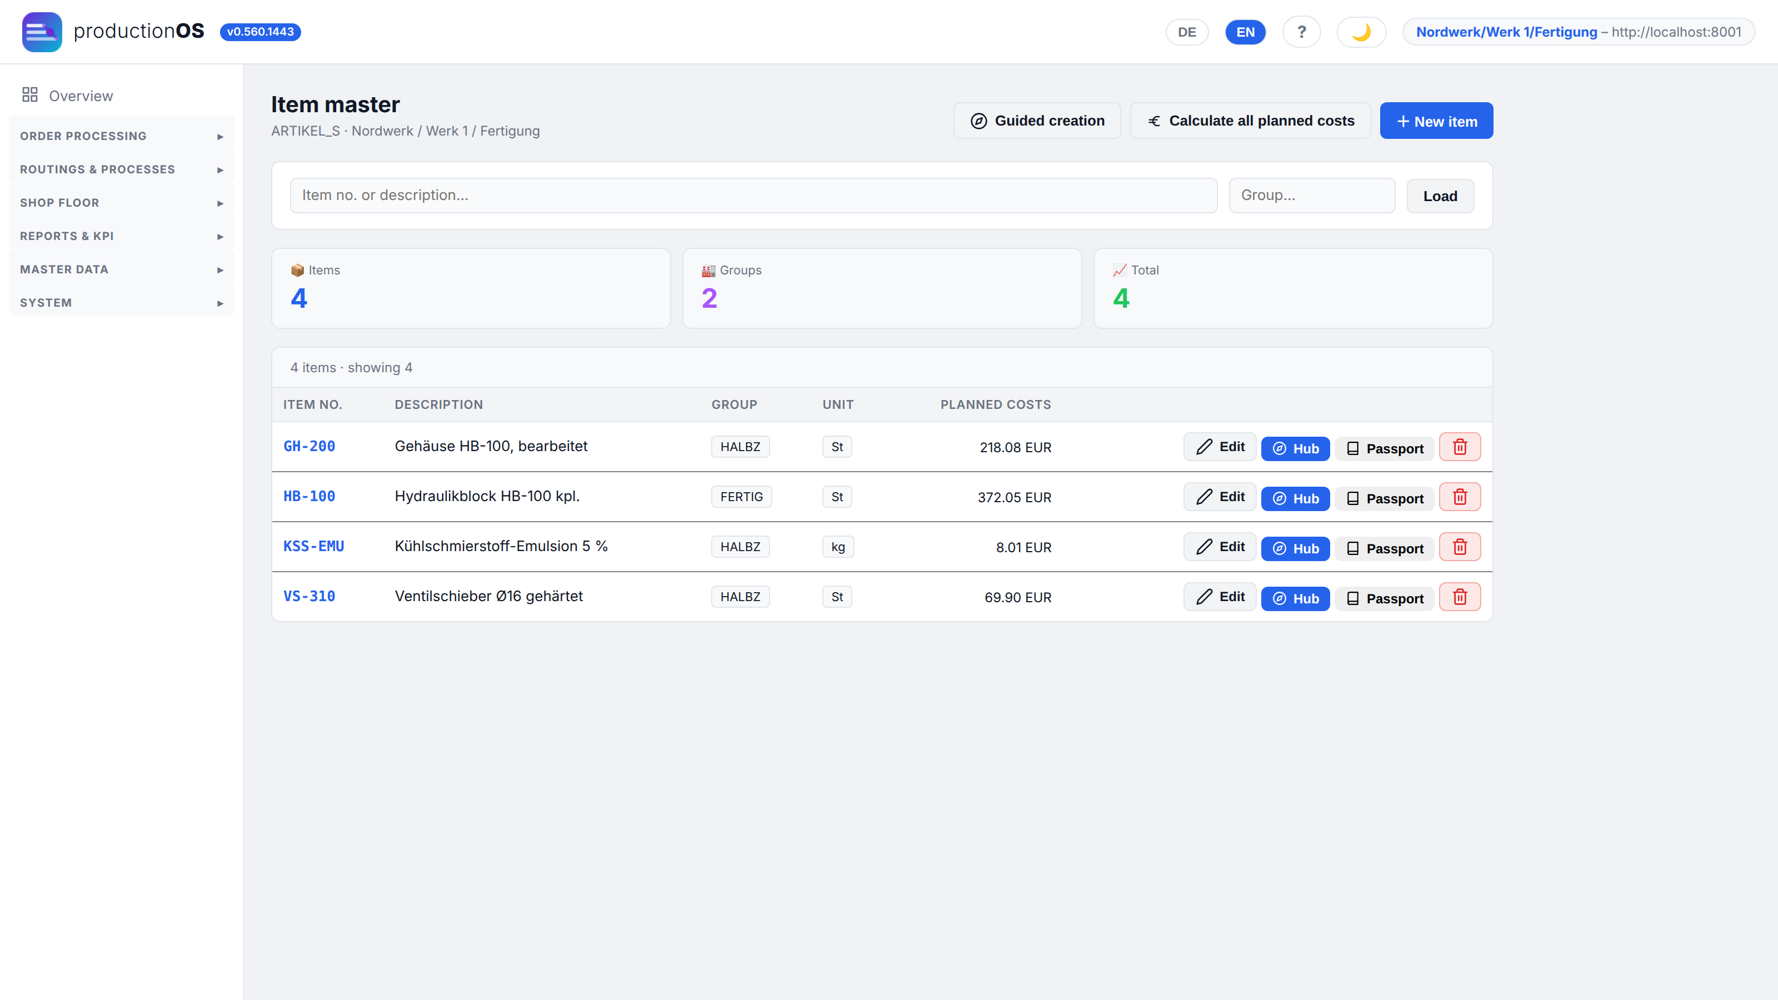
Task: Delete item GH-200 with trash icon
Action: [x=1460, y=447]
